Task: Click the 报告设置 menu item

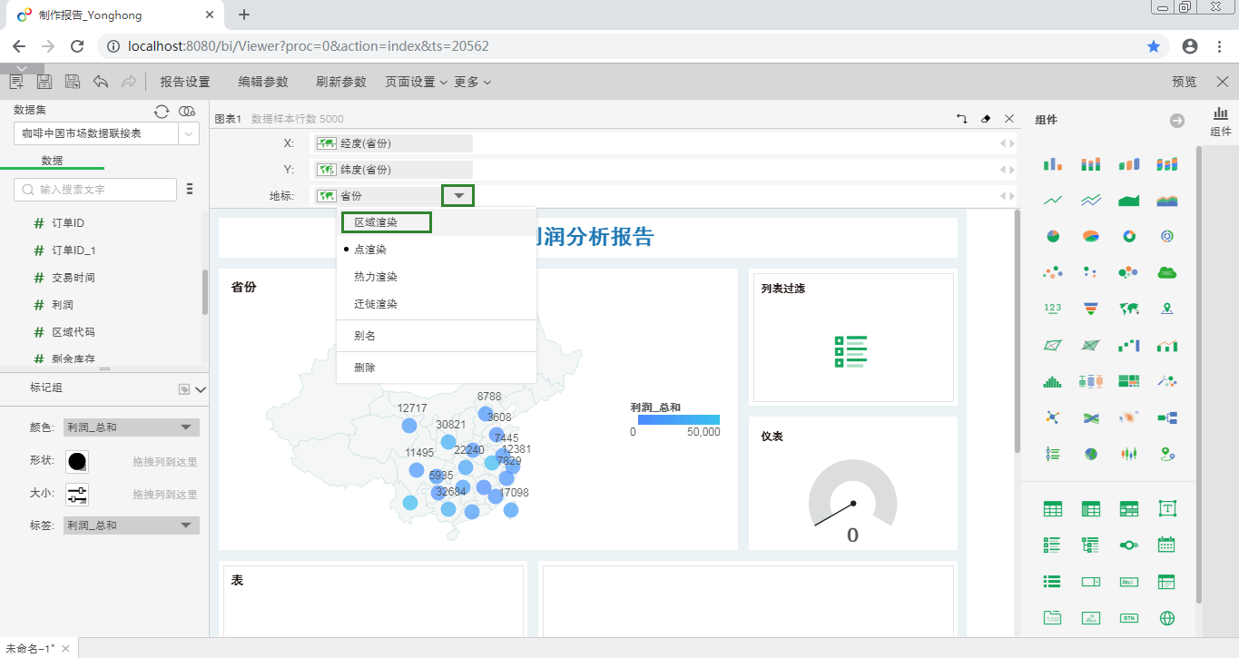Action: (184, 81)
